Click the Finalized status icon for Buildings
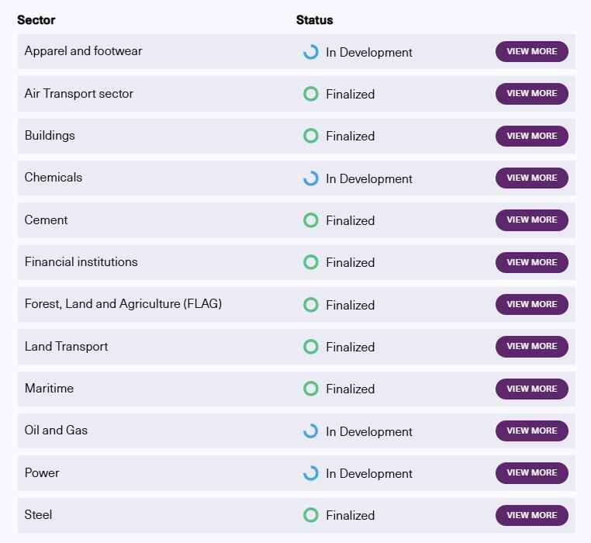Screen dimensions: 591x543 [311, 136]
